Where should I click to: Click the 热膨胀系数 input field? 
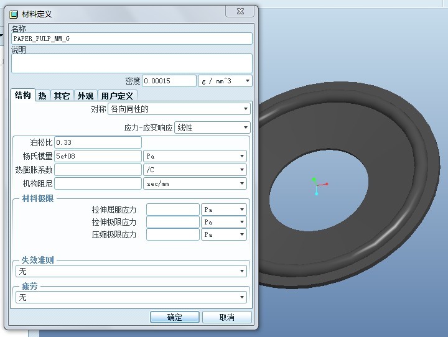click(x=98, y=170)
